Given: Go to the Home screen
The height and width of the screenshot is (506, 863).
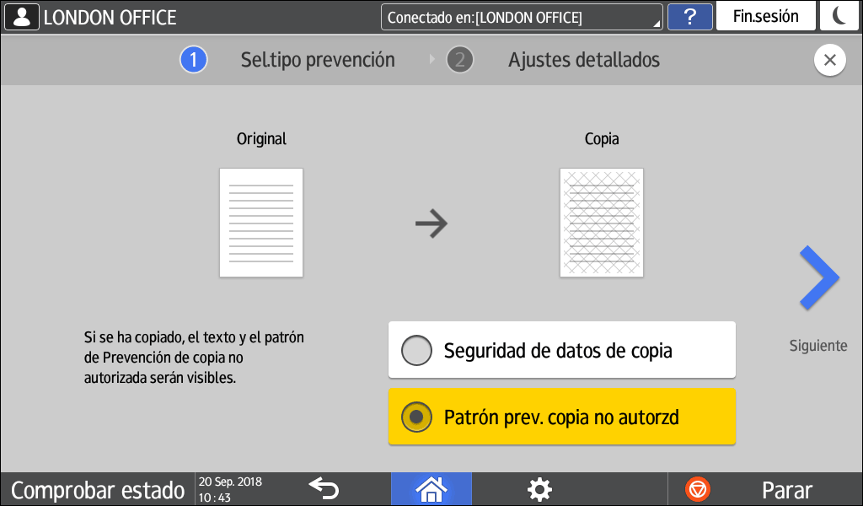Looking at the screenshot, I should pos(431,489).
